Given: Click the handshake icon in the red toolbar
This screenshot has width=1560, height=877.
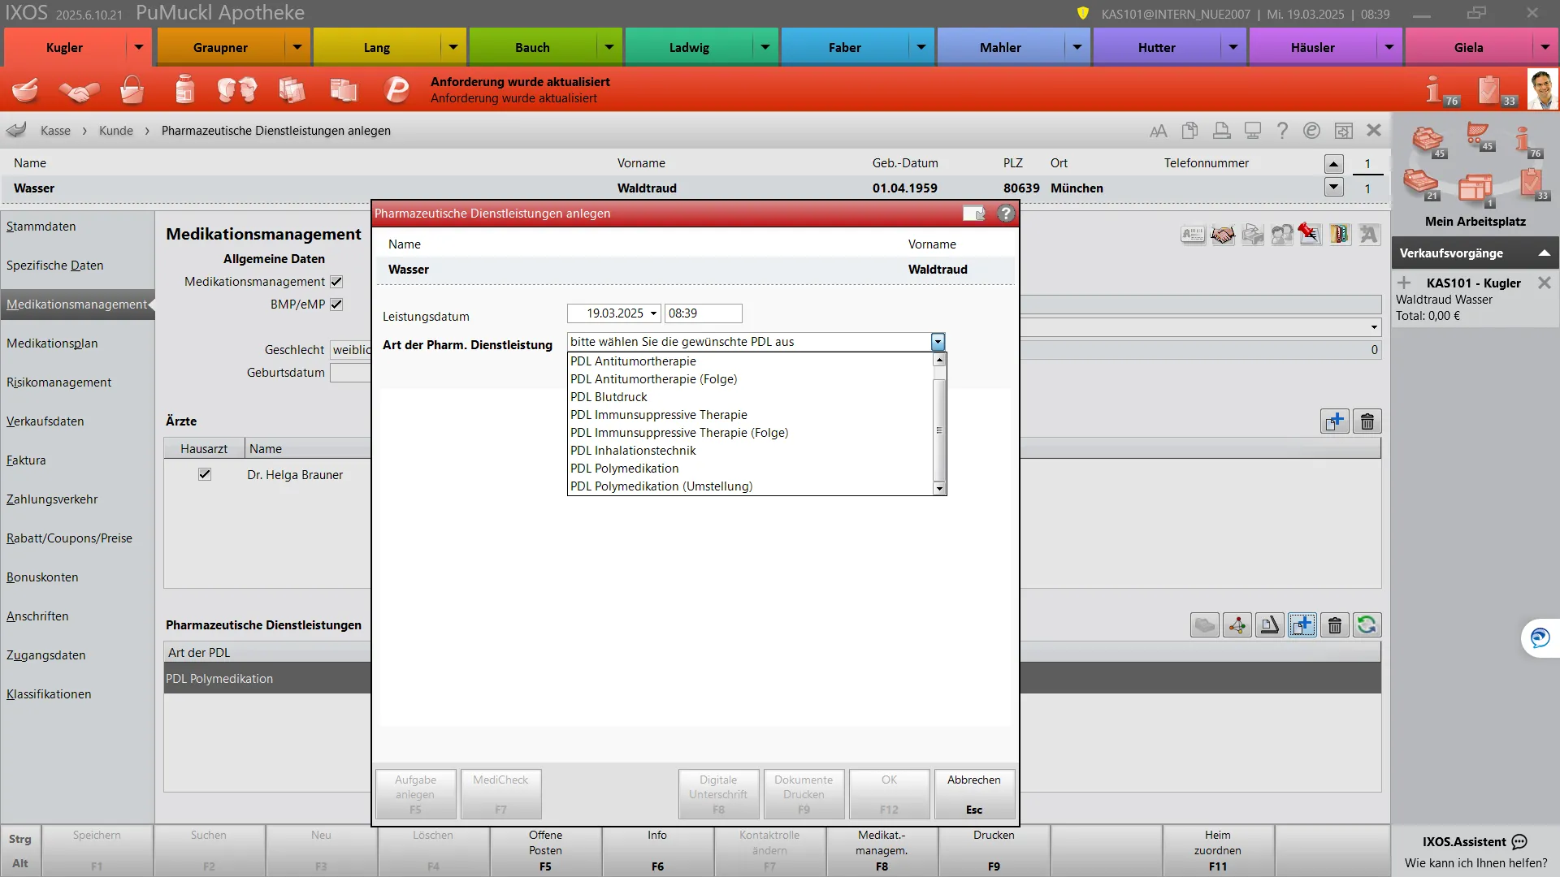Looking at the screenshot, I should [79, 90].
